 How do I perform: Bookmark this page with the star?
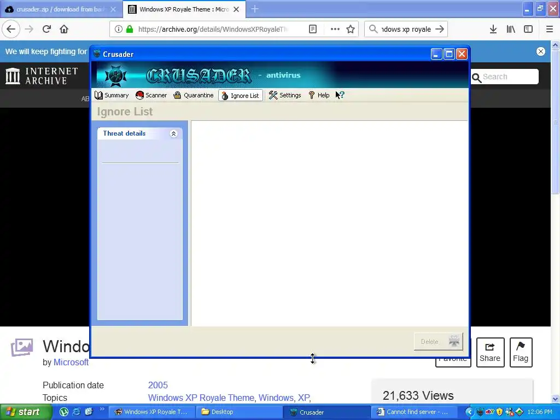click(351, 30)
